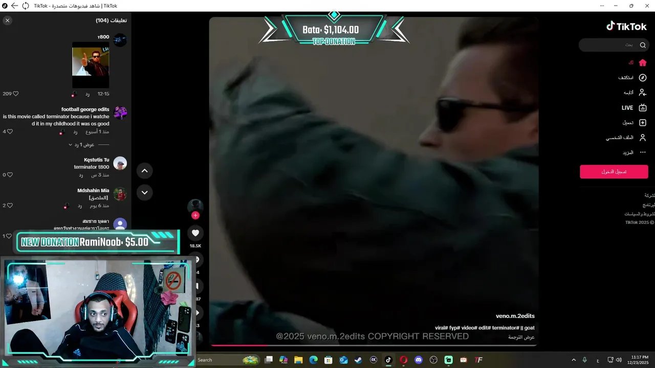Open the t800 commenter avatar
655x368 pixels.
120,40
